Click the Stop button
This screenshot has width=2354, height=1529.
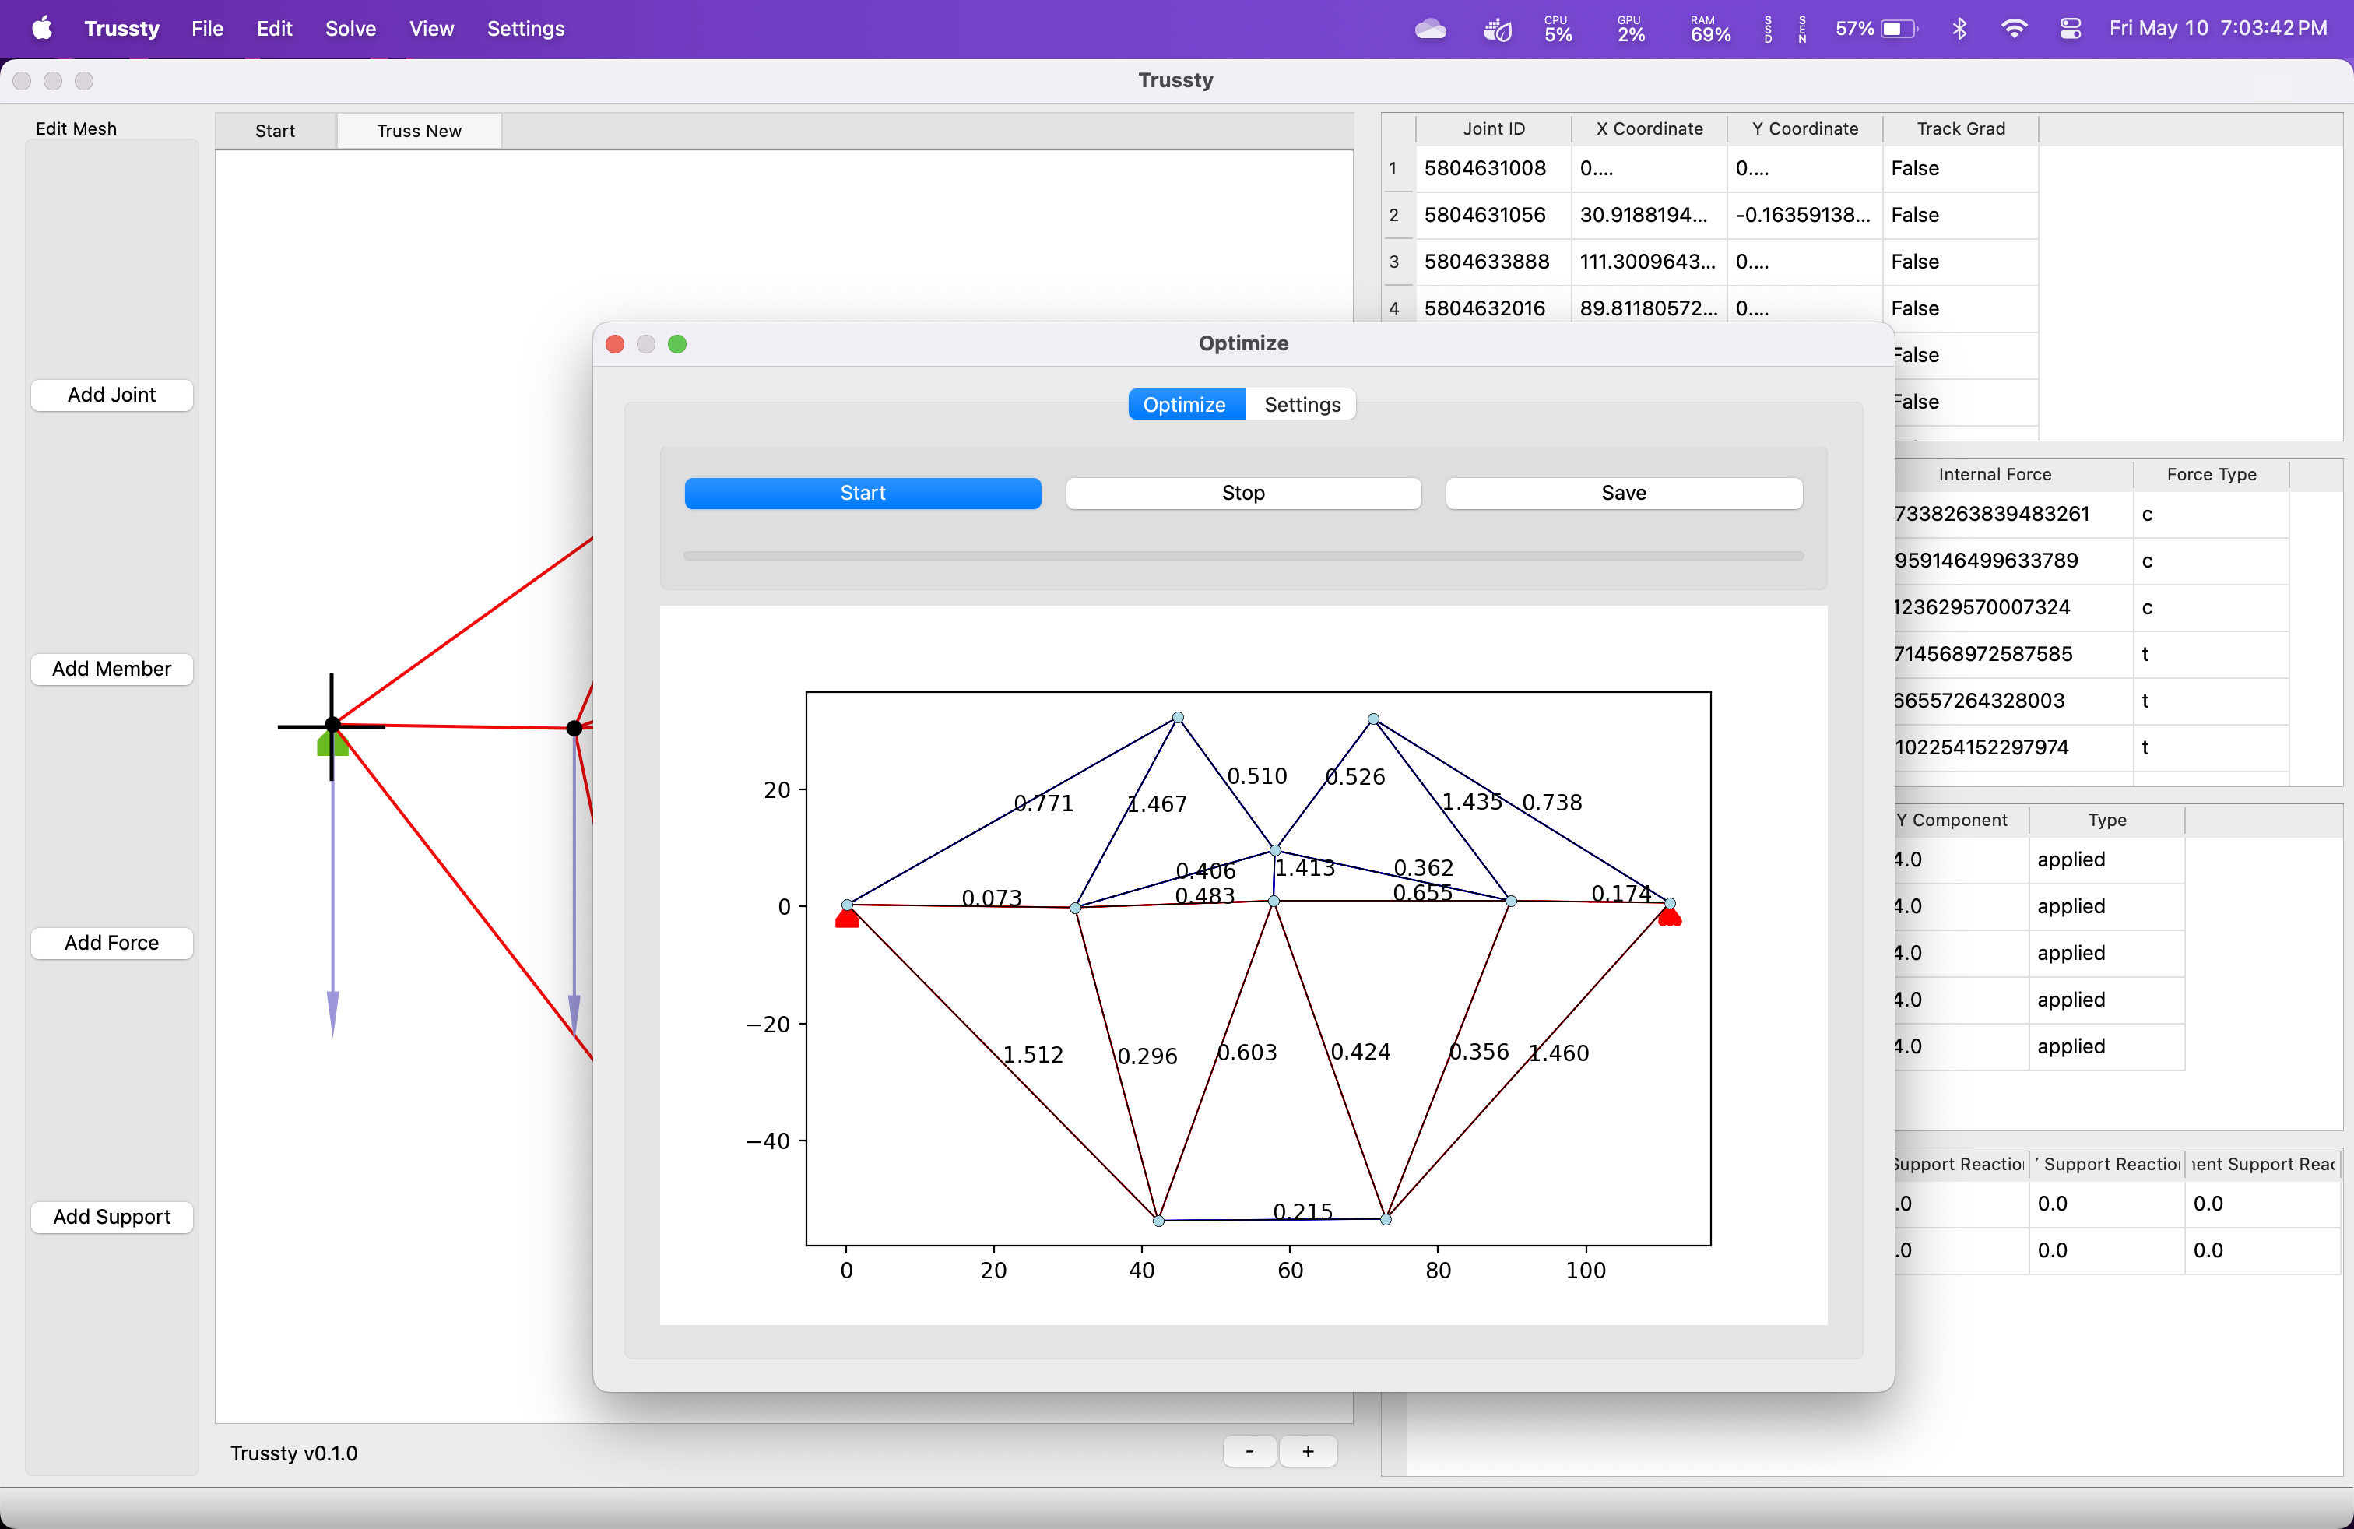click(x=1243, y=493)
